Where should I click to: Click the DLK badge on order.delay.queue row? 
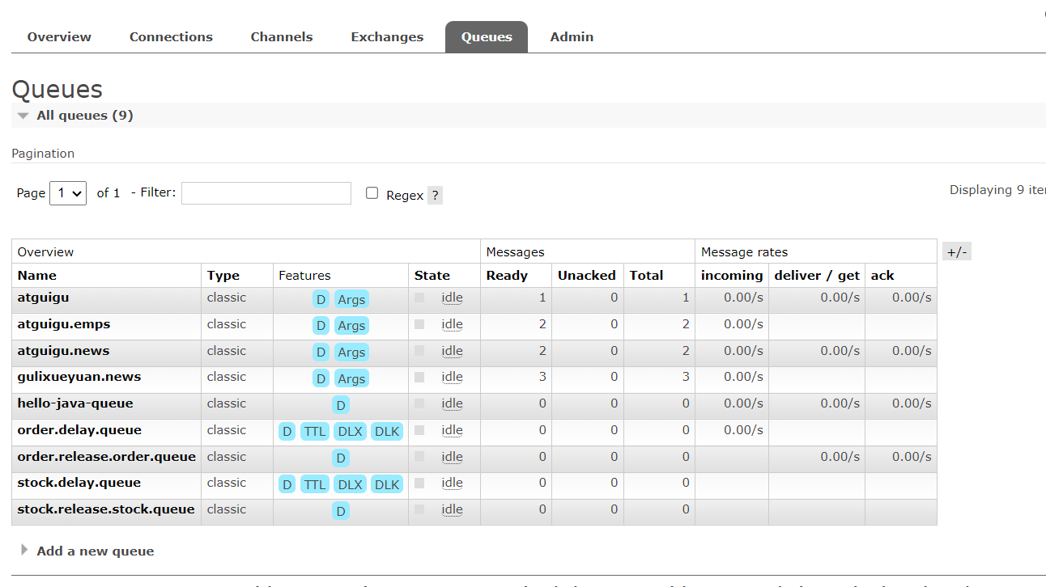(x=387, y=432)
